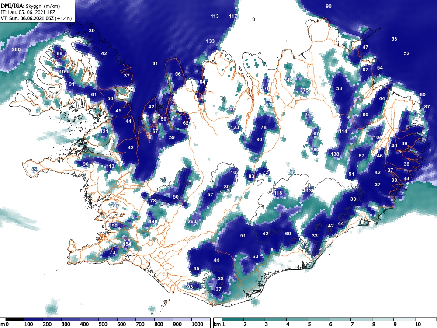Viewport: 437px width, 328px height.
Task: Click the visibility value '59'
Action: [172, 137]
